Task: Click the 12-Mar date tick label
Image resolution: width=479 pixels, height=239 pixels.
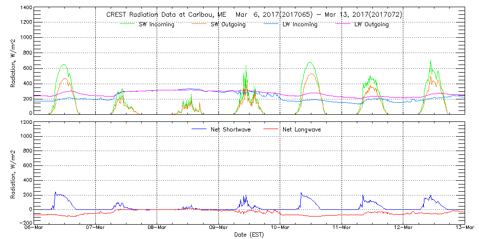Action: [403, 228]
